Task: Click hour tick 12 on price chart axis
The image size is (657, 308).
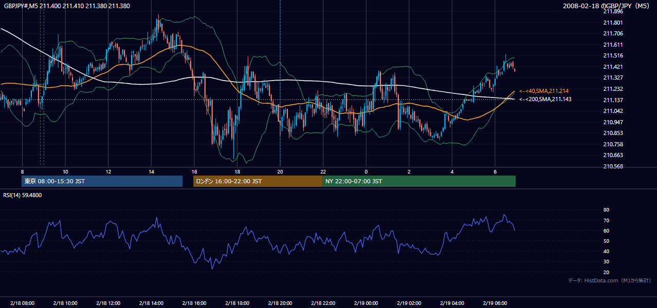Action: (x=108, y=171)
